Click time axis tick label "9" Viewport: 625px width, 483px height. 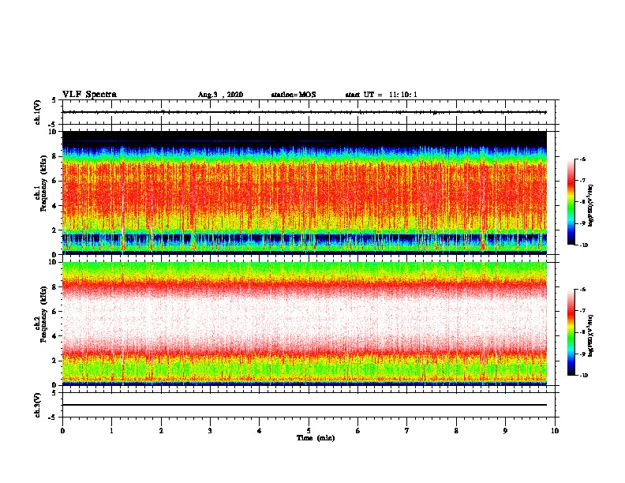pyautogui.click(x=505, y=431)
